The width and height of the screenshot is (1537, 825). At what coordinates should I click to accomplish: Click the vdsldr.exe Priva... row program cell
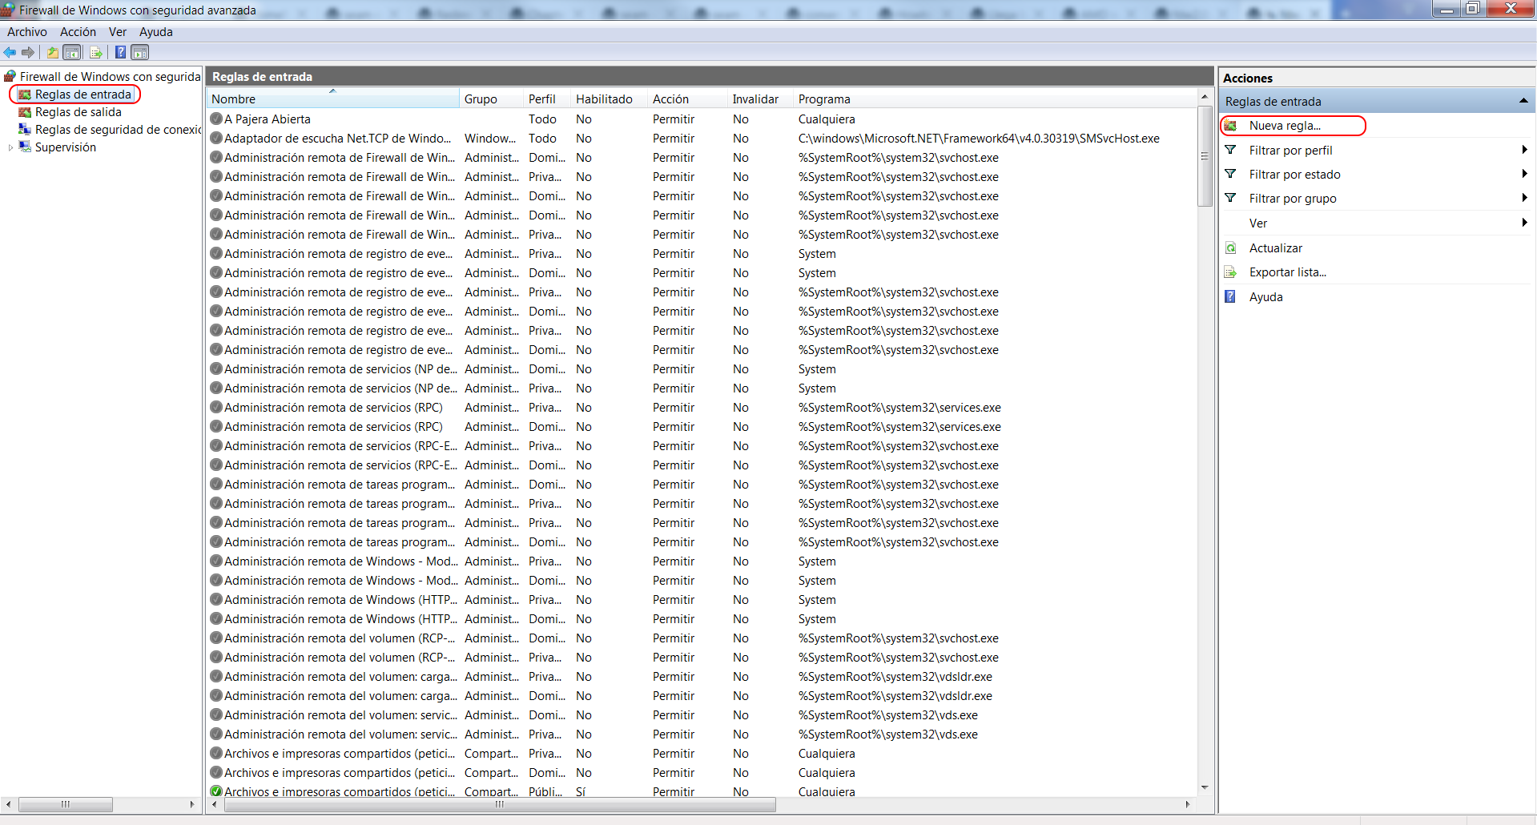[x=895, y=676]
